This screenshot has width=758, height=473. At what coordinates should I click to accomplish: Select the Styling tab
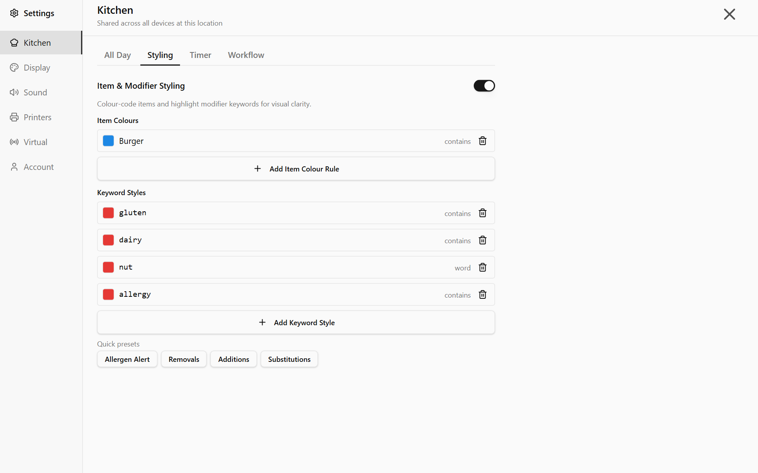click(x=160, y=55)
